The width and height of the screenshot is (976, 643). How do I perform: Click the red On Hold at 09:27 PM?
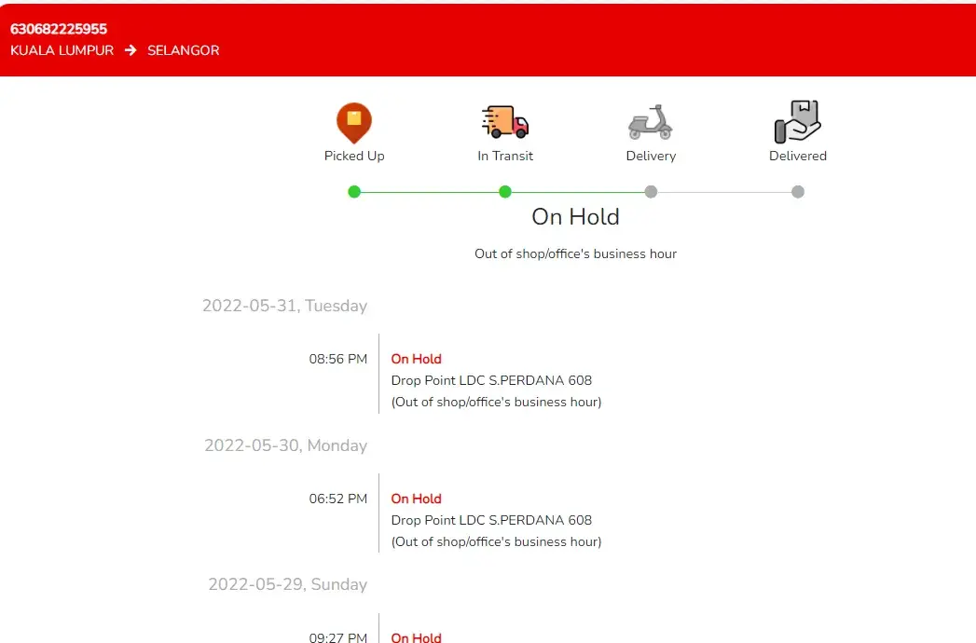tap(416, 637)
